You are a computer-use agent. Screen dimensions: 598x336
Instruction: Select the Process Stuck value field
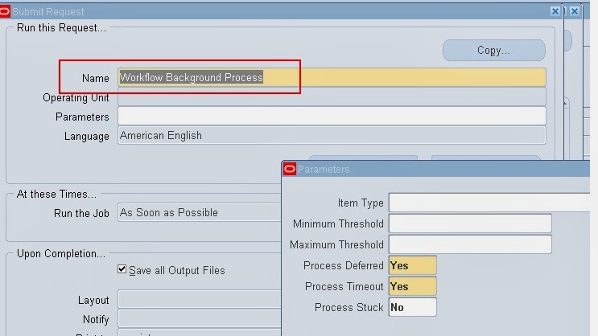coord(413,307)
